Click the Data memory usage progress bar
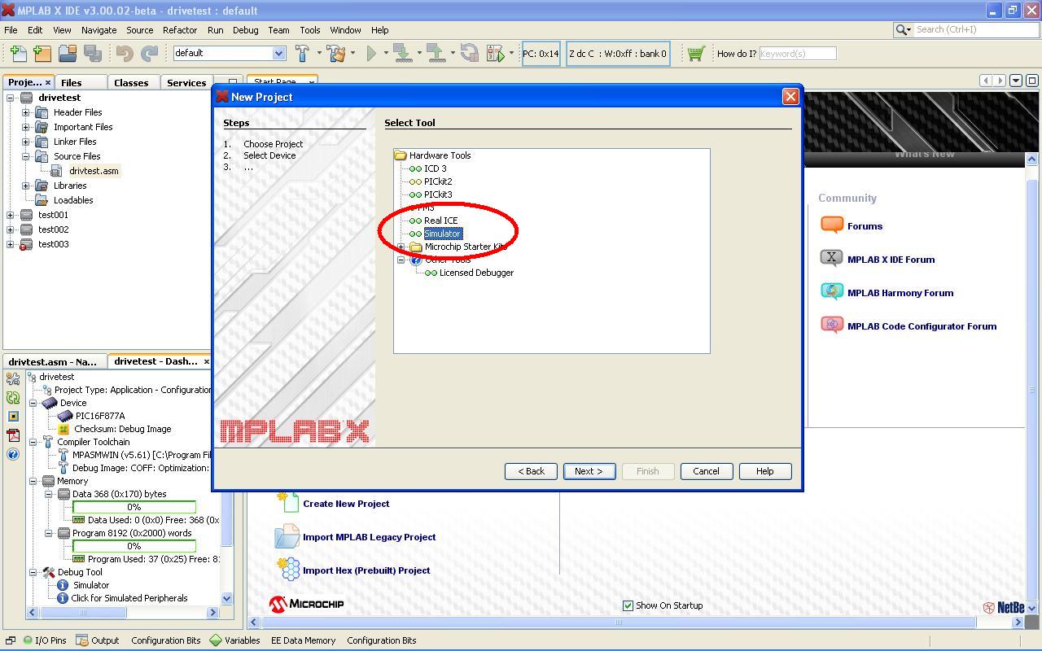The image size is (1042, 651). (x=134, y=507)
